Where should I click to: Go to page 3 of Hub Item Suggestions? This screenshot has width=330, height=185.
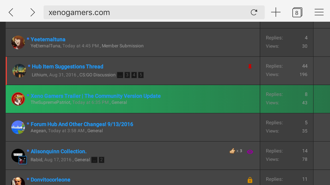pyautogui.click(x=127, y=75)
